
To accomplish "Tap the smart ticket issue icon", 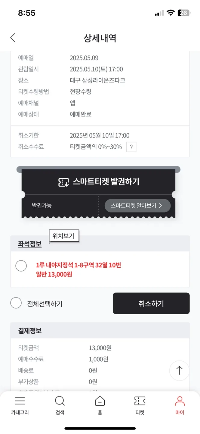I will [x=63, y=182].
